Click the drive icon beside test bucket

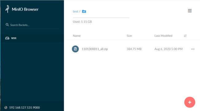point(7,38)
